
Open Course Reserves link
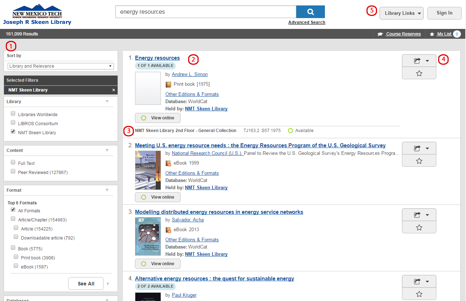[403, 34]
